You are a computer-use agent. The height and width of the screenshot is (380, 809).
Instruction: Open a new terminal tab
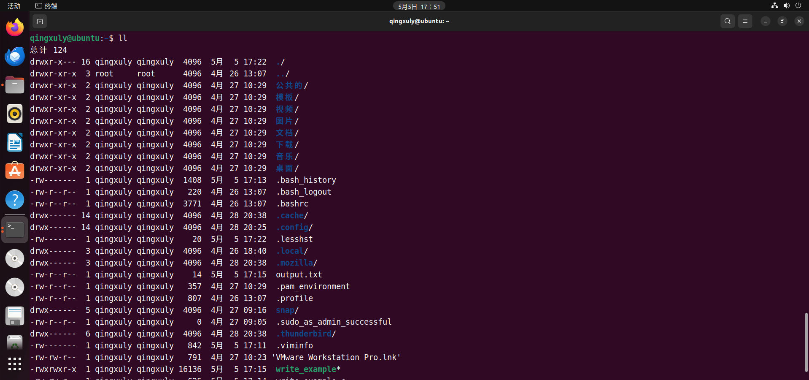[40, 21]
